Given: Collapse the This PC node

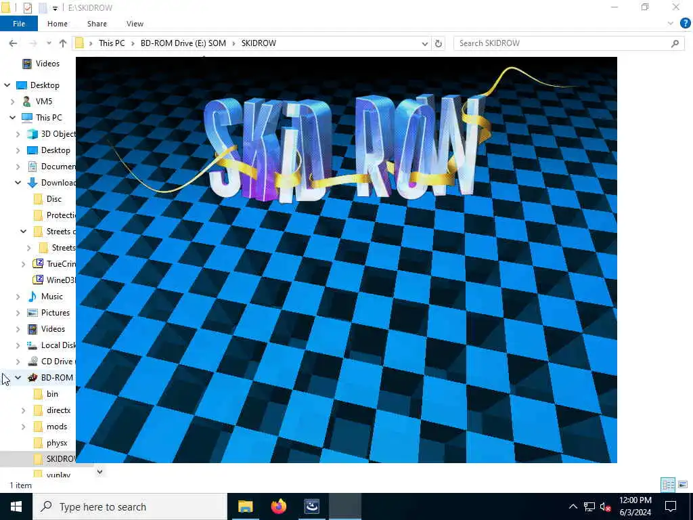Looking at the screenshot, I should [x=13, y=118].
